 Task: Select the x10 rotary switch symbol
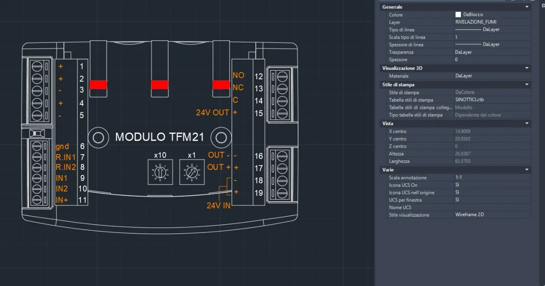(159, 172)
